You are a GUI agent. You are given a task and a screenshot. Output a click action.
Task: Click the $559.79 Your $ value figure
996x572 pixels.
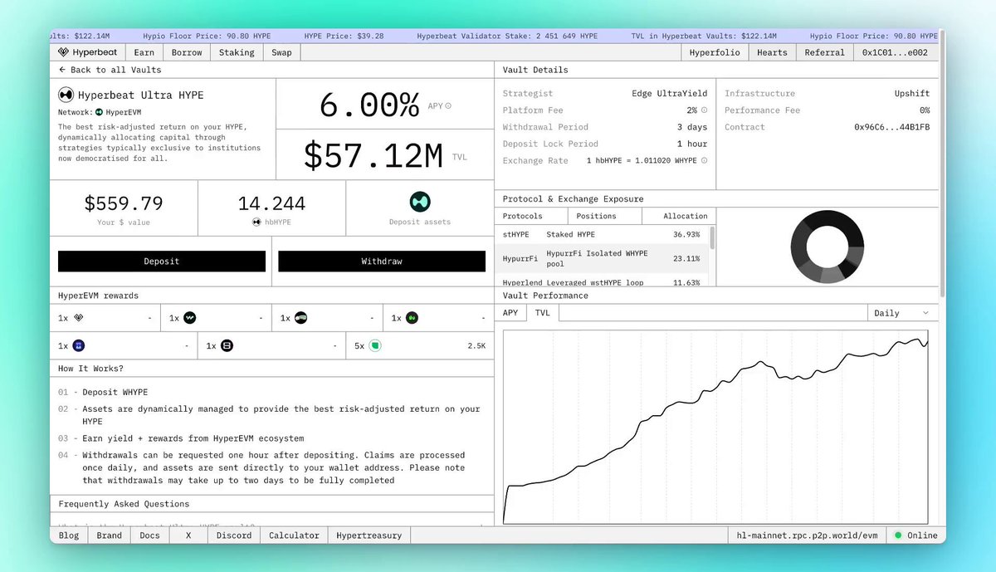(124, 203)
